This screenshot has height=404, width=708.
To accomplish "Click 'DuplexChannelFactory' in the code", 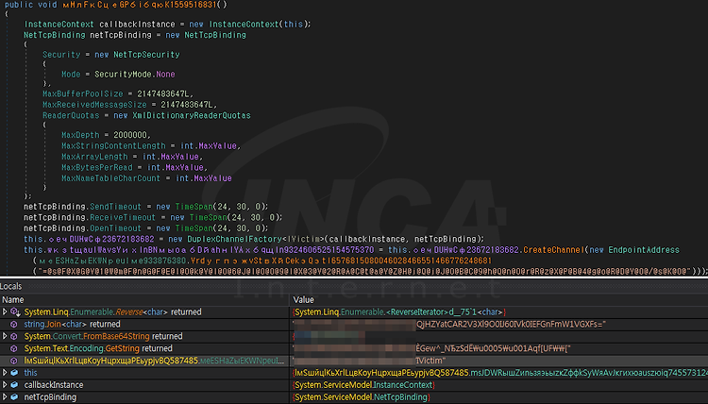I will click(234, 239).
